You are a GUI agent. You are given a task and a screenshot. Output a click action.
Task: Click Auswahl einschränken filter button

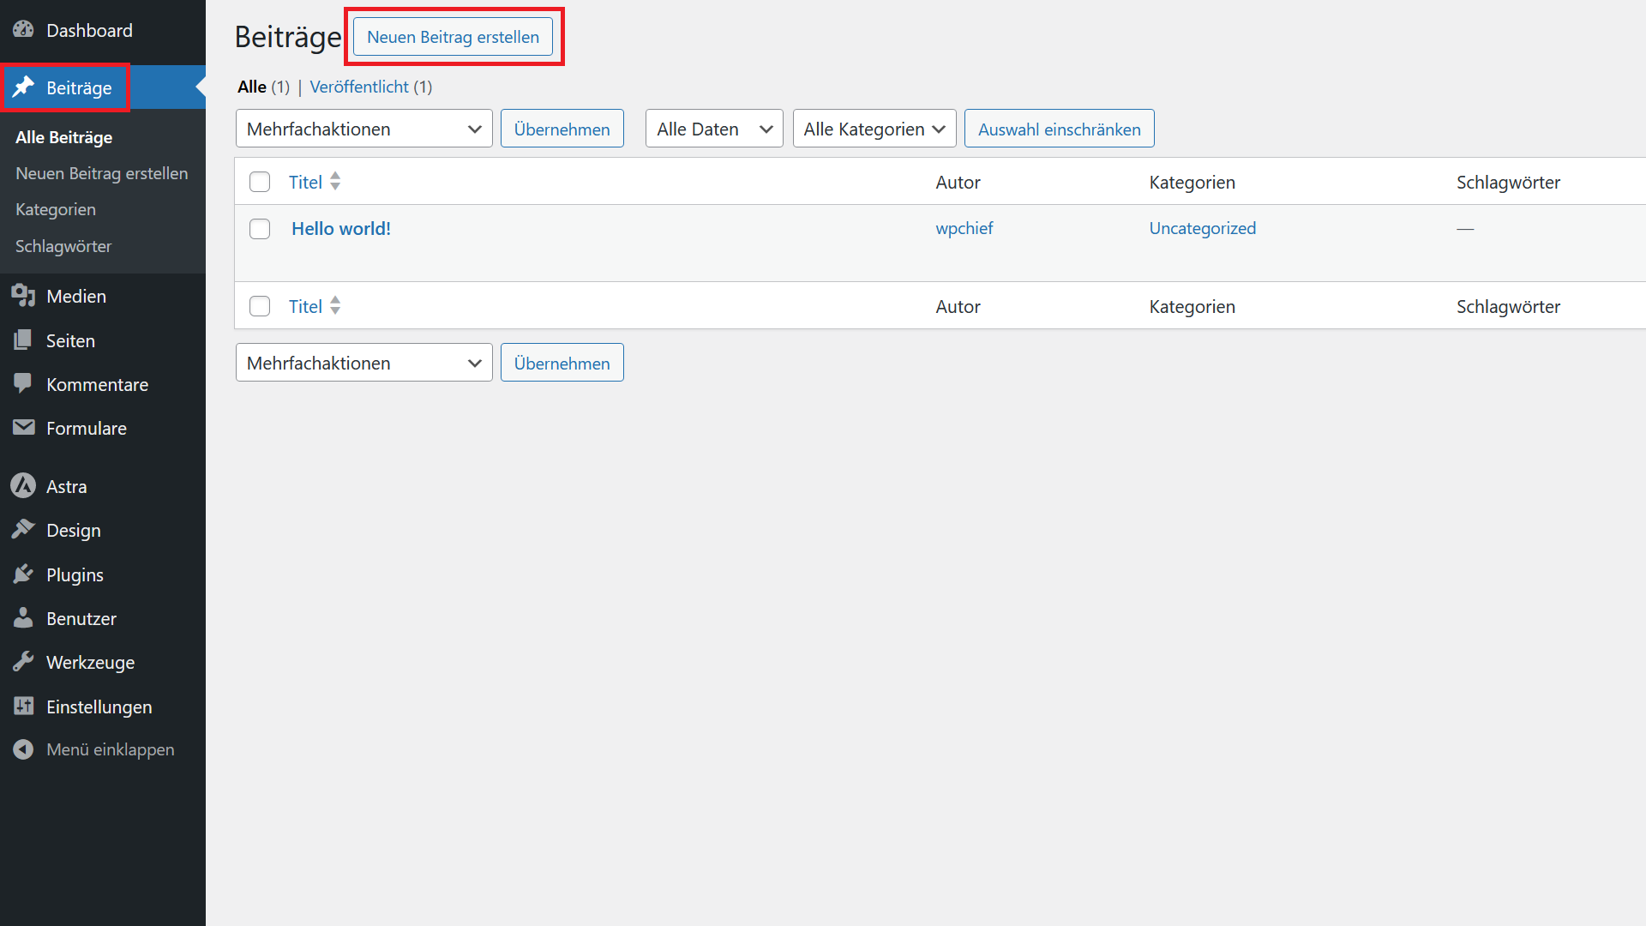(1059, 129)
